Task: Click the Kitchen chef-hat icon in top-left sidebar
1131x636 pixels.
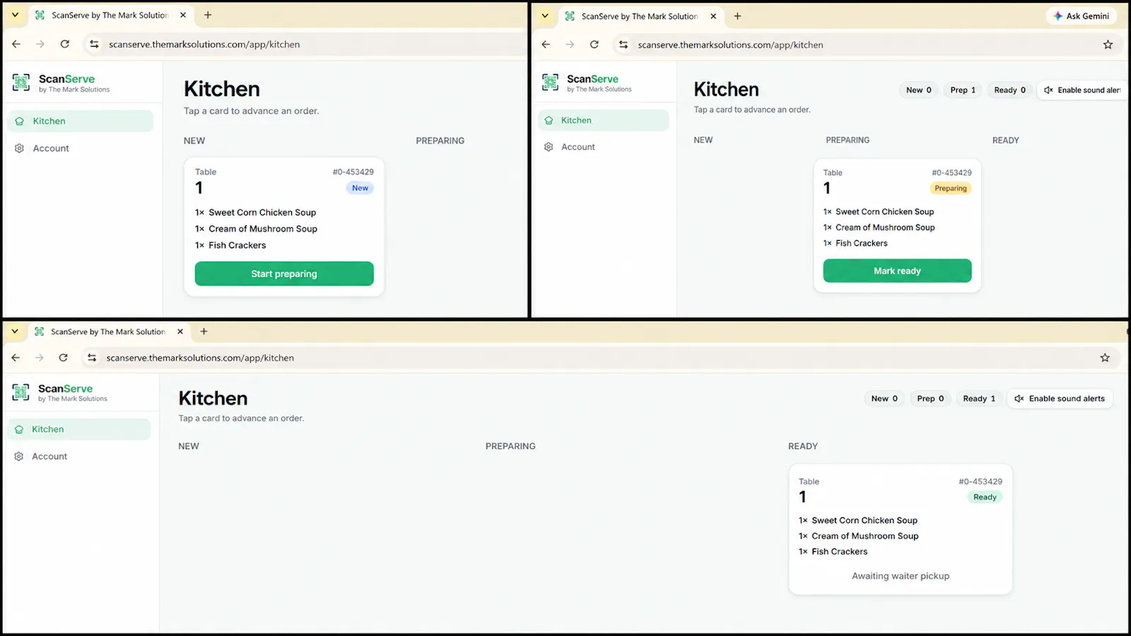Action: (20, 121)
